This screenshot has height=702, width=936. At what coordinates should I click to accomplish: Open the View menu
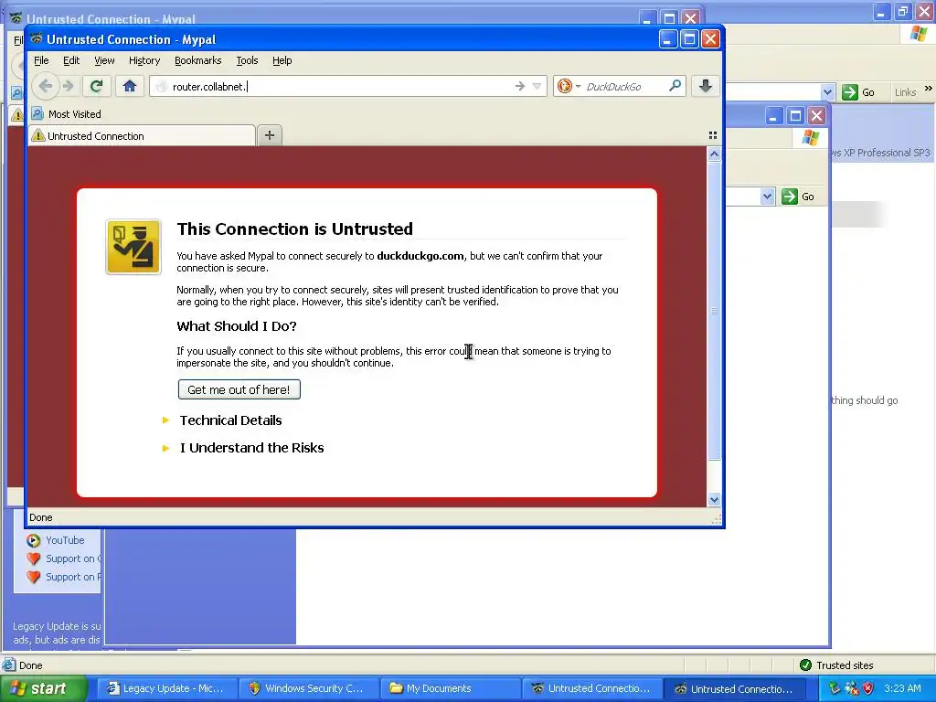[x=104, y=60]
